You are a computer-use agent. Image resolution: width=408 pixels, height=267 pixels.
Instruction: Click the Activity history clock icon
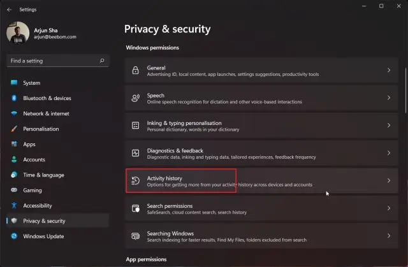click(135, 180)
